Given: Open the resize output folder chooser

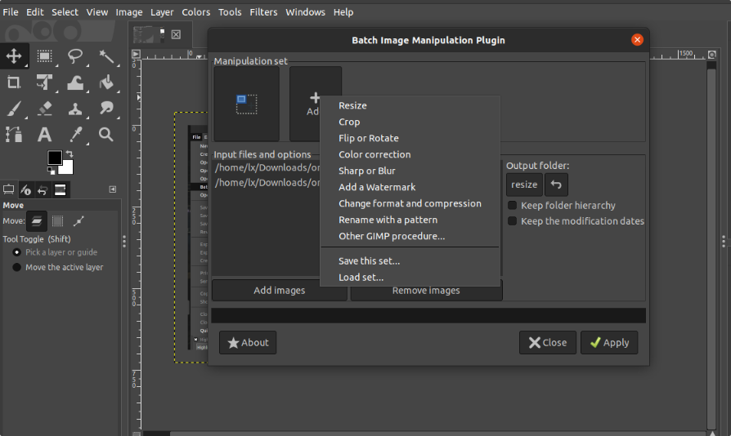Looking at the screenshot, I should pos(524,185).
